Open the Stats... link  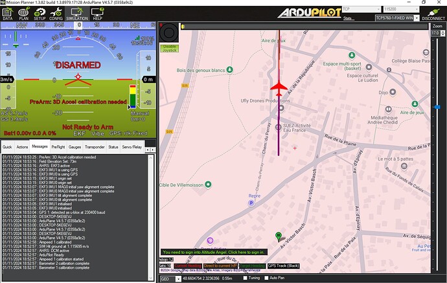tap(349, 19)
